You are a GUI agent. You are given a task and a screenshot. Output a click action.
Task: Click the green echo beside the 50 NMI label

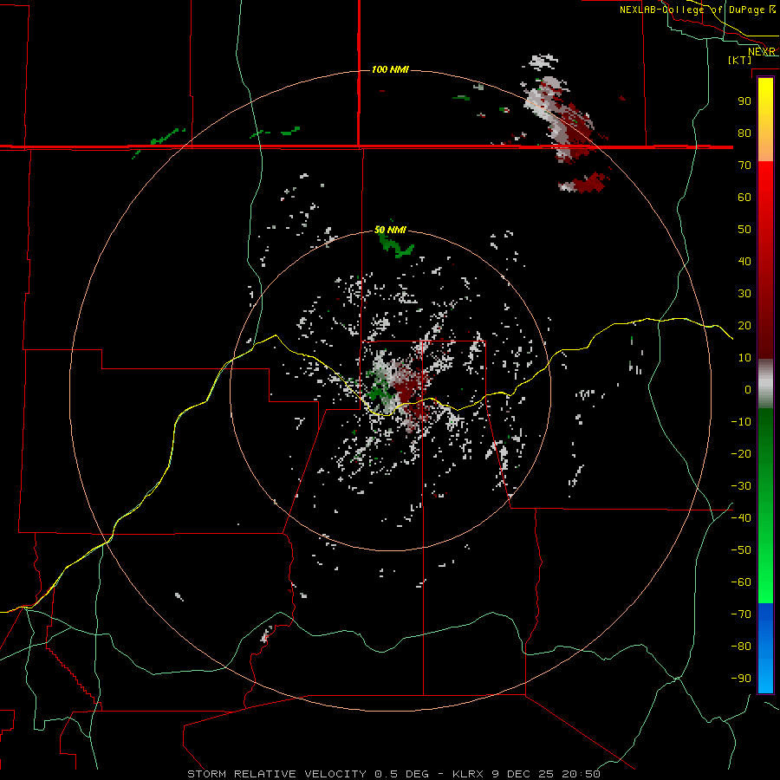click(396, 245)
